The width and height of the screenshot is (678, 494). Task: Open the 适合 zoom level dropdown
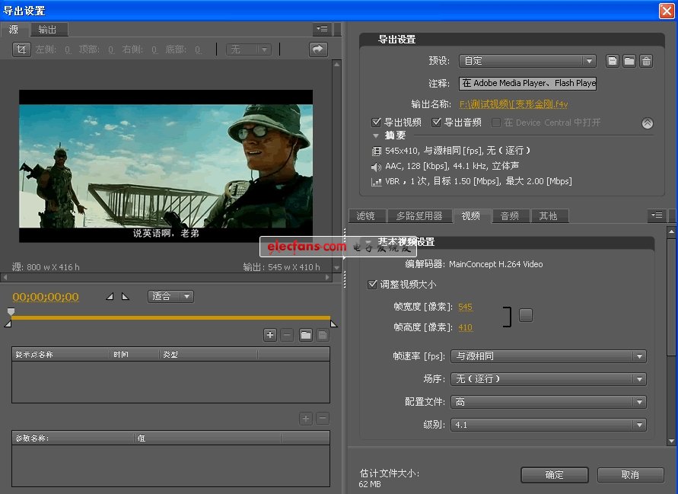(x=169, y=296)
